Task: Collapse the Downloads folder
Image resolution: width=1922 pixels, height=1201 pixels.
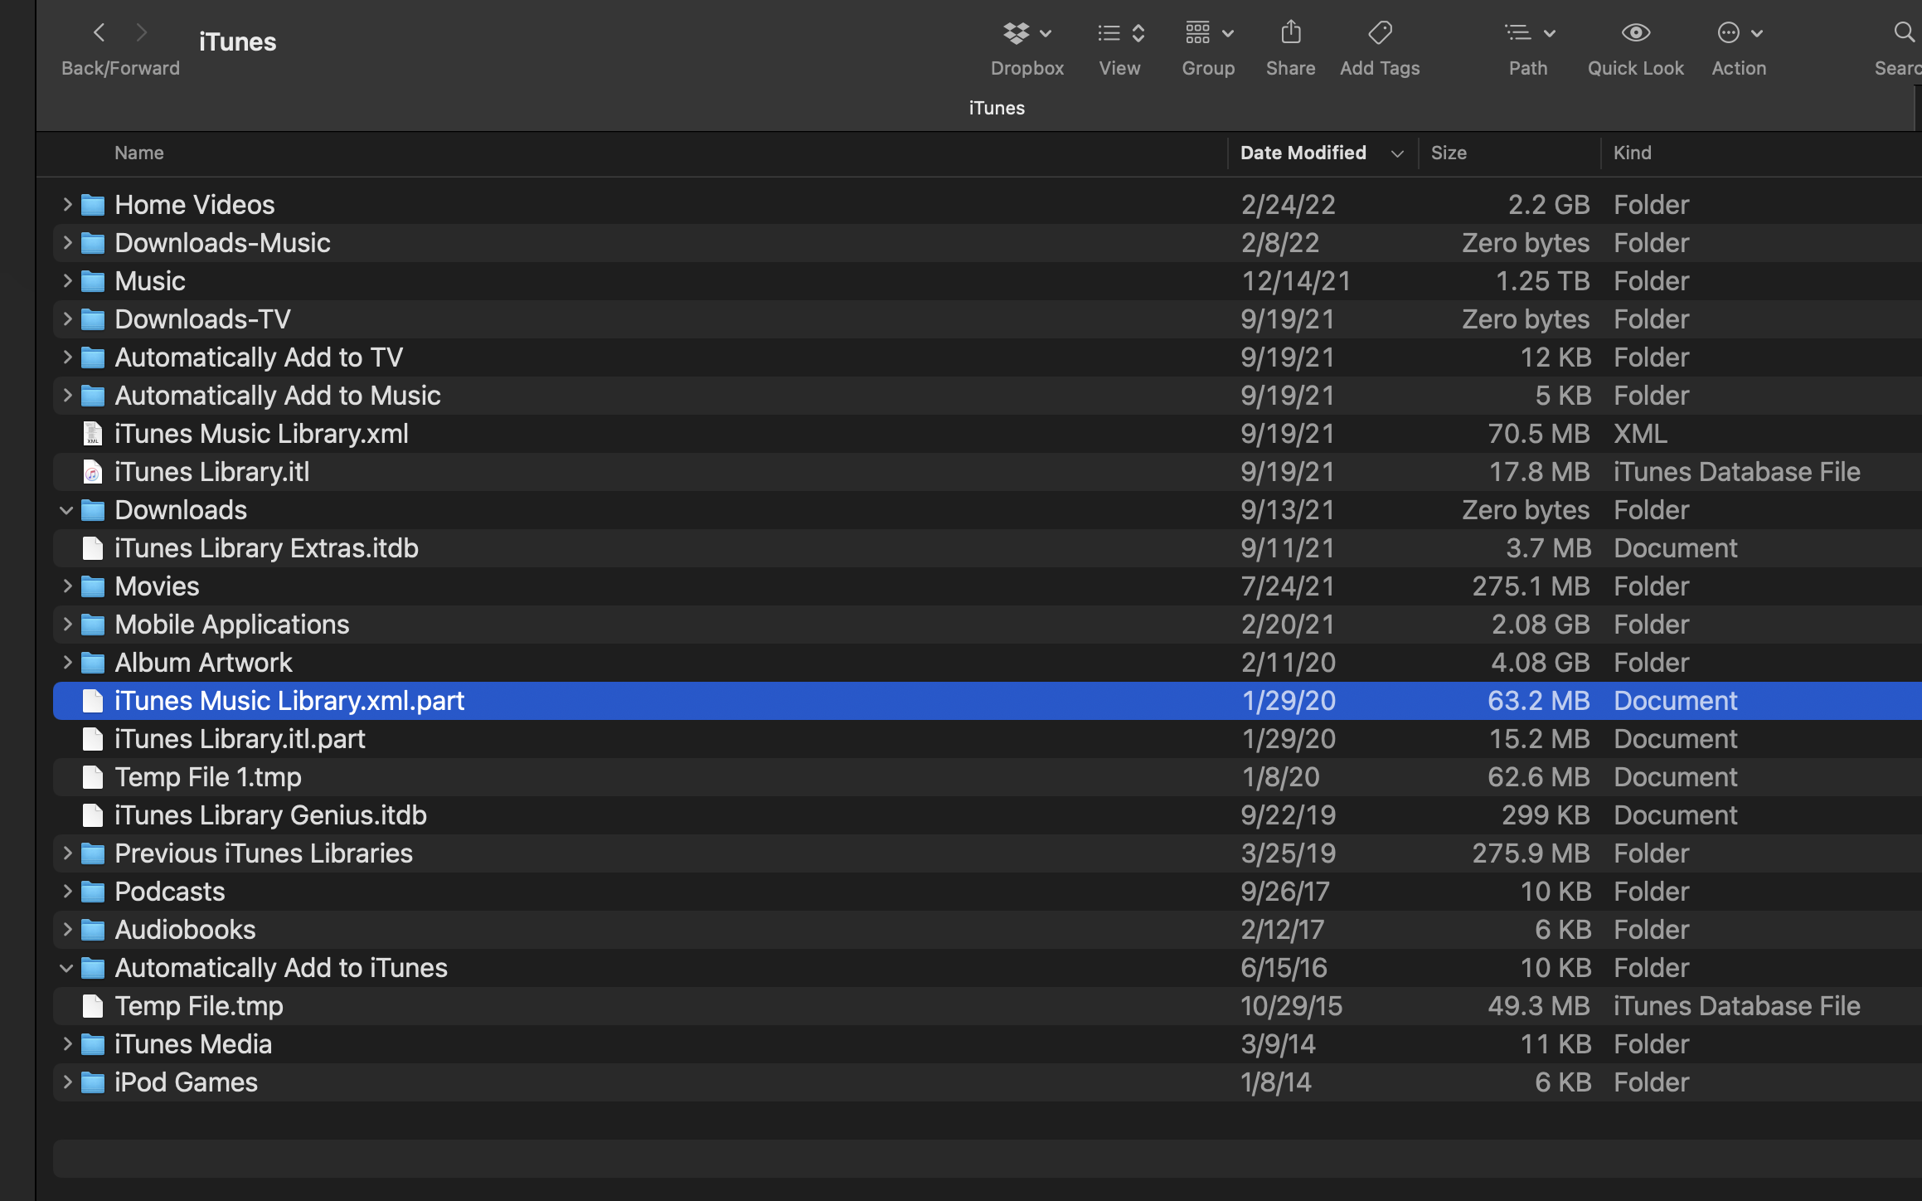Action: (66, 509)
